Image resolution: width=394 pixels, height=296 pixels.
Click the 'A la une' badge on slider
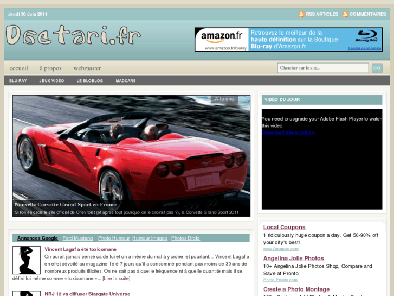coord(224,99)
